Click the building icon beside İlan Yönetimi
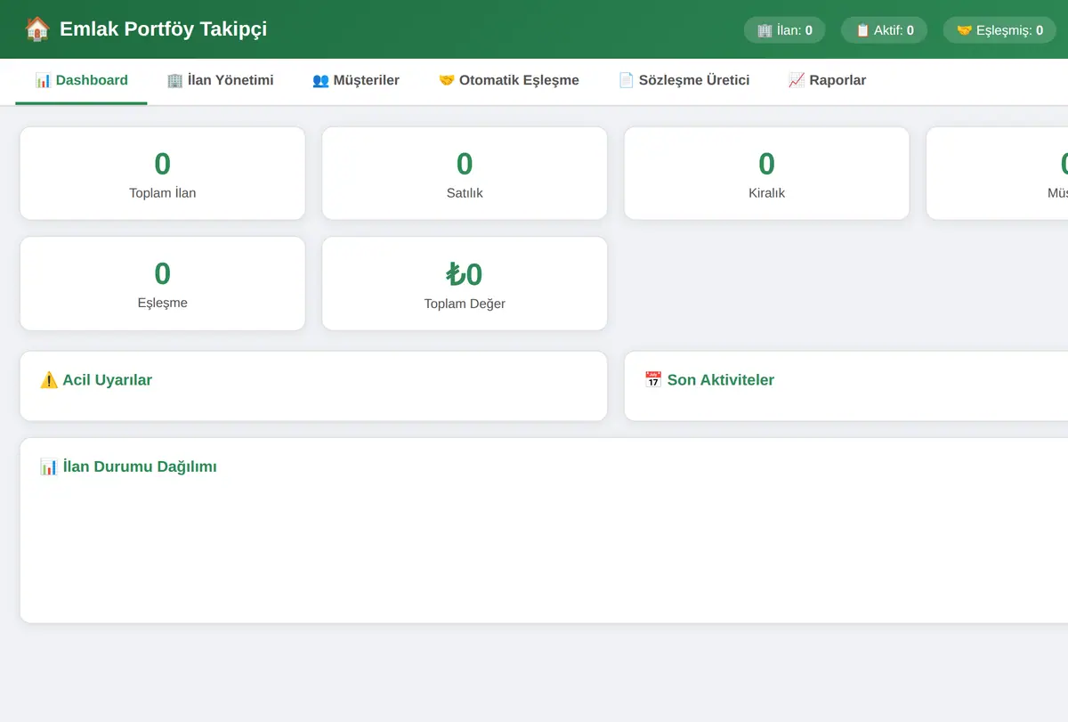The image size is (1068, 722). [174, 80]
